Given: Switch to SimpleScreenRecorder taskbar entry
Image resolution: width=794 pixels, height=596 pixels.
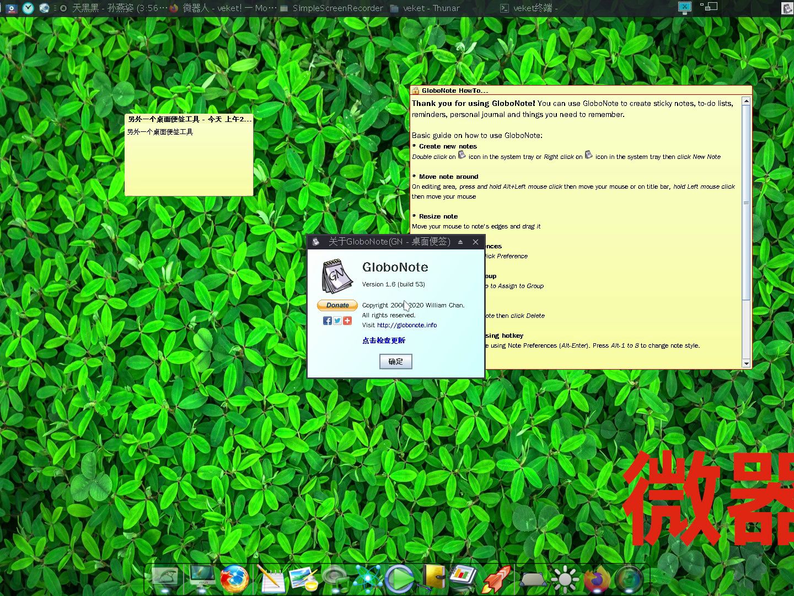Looking at the screenshot, I should tap(331, 8).
